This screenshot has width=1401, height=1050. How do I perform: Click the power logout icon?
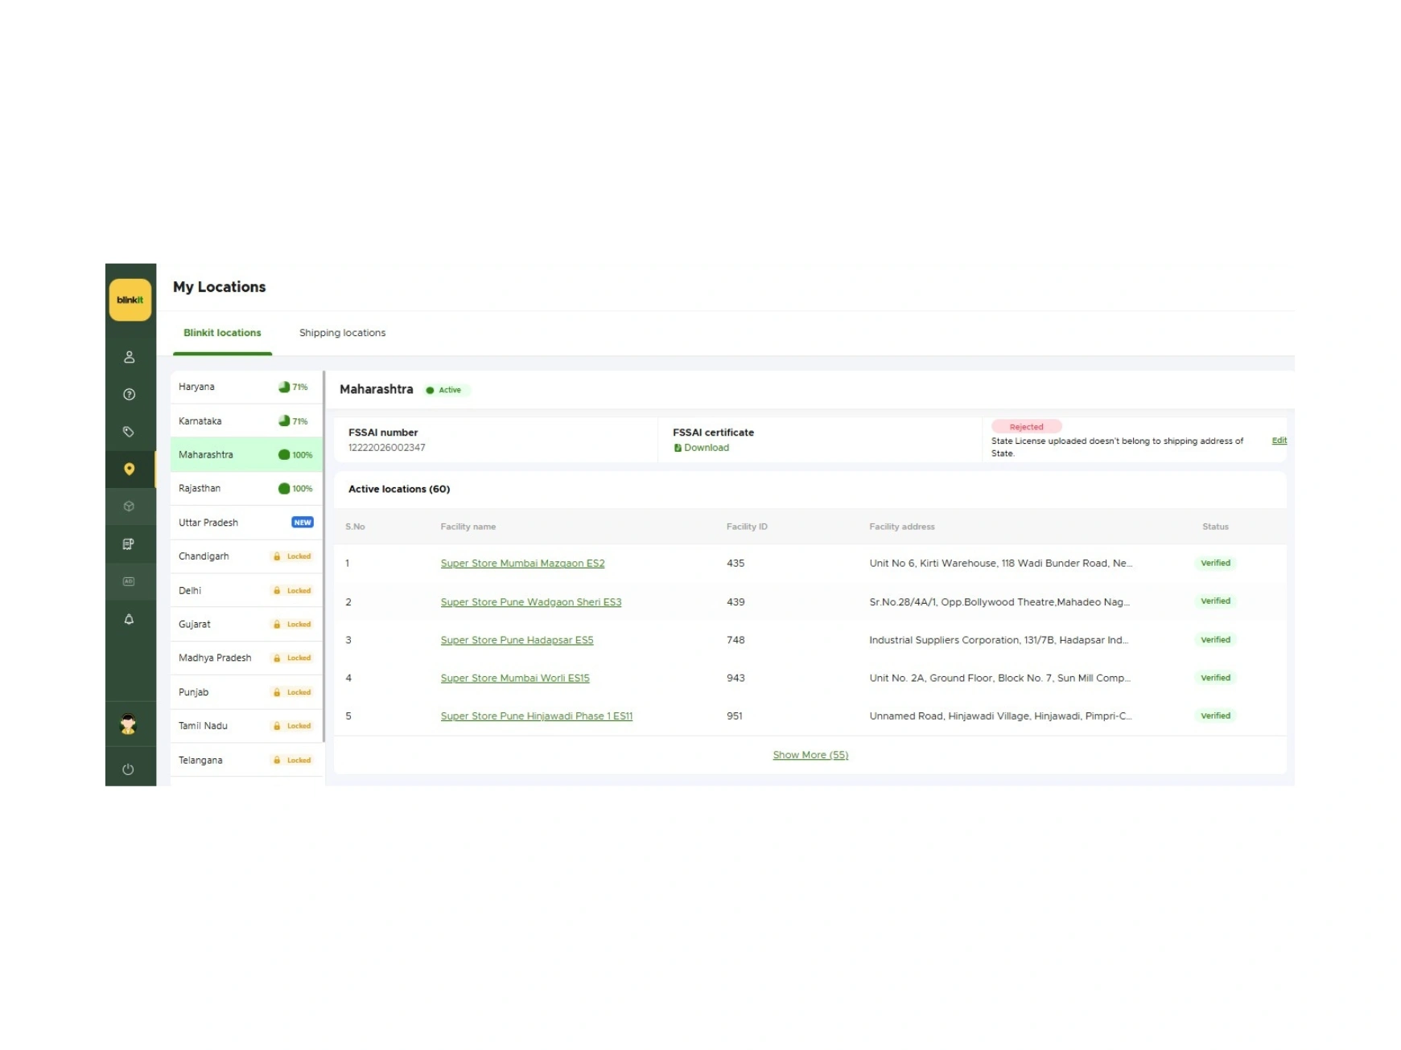[x=128, y=769]
